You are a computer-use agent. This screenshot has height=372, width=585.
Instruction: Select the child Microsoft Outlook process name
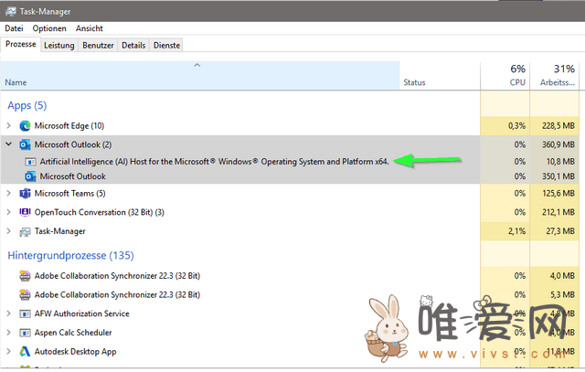(73, 176)
